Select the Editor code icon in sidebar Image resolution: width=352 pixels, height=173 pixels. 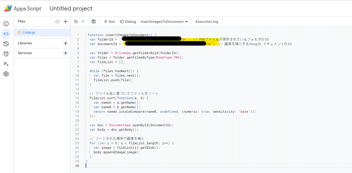click(x=6, y=34)
